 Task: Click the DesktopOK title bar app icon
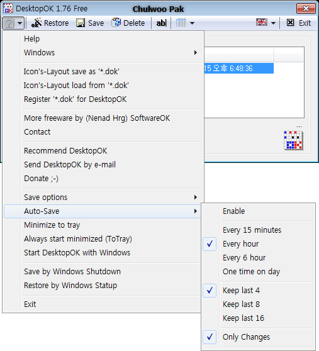(x=8, y=9)
